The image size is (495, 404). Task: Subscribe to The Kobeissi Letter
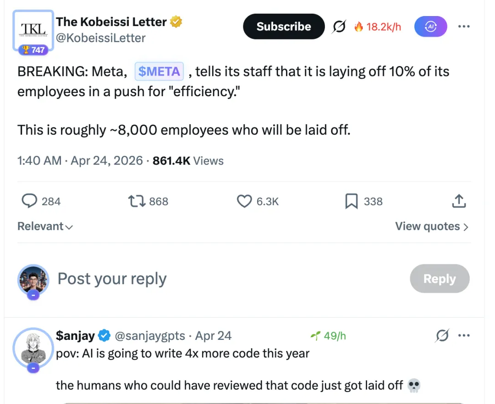pyautogui.click(x=283, y=27)
